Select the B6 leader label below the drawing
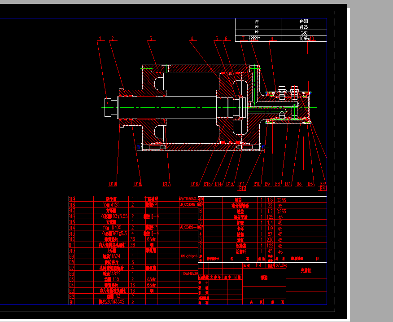This screenshot has height=322, width=393. pyautogui.click(x=299, y=184)
